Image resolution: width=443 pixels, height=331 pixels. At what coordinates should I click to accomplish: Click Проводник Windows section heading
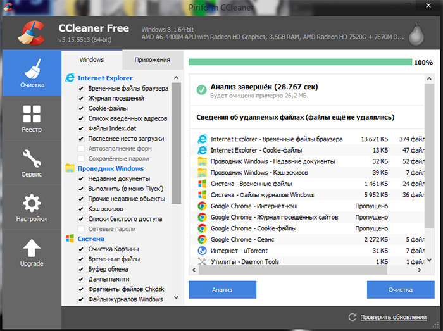111,168
